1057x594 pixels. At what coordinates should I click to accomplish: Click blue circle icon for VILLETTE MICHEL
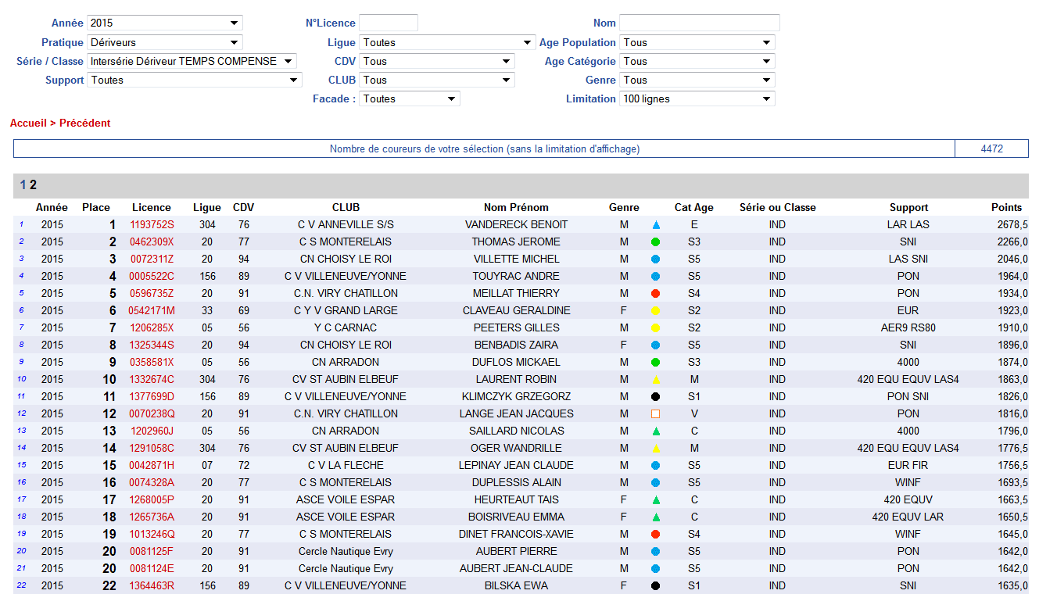[656, 259]
